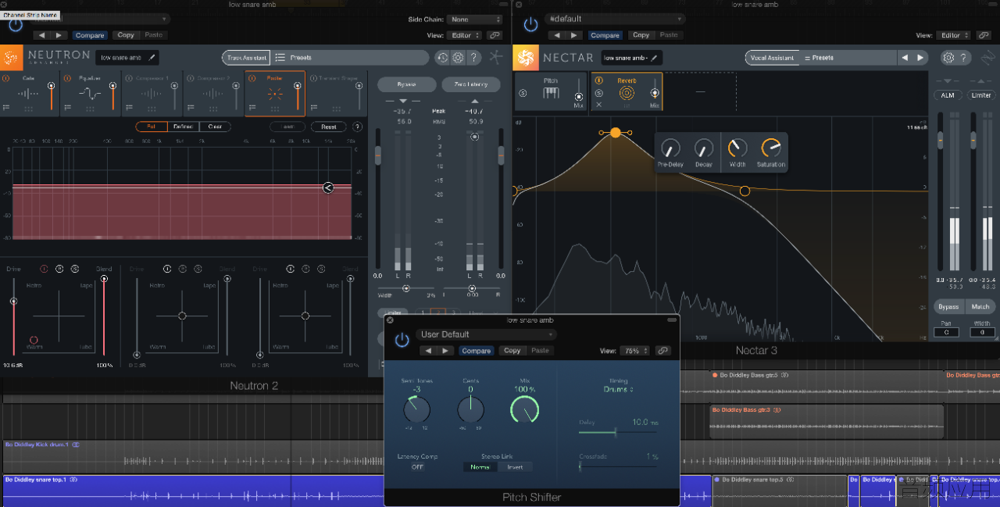This screenshot has height=507, width=1000.
Task: Click Pitch module piano icon in Nectar
Action: pos(551,93)
